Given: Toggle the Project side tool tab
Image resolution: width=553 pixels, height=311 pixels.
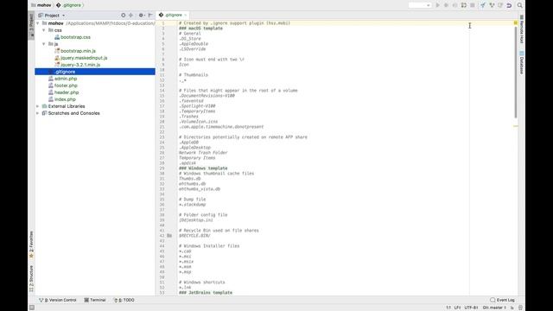Looking at the screenshot, I should (x=31, y=26).
